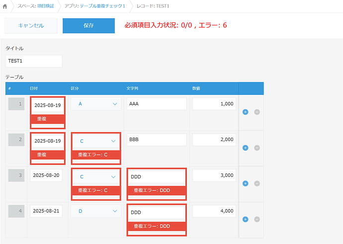Expand row 4 区分 dropdown showing D
The image size is (343, 244).
[x=95, y=211]
